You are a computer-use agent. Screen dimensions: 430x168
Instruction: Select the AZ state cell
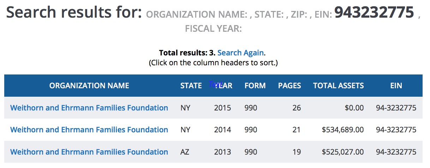(185, 152)
